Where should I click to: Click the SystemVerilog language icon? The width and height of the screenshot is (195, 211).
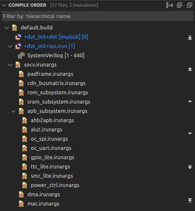[21, 56]
